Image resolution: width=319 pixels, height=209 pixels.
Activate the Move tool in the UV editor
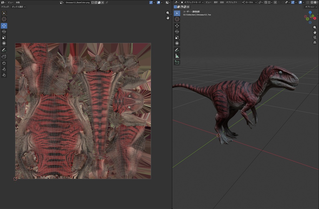[x=4, y=26]
